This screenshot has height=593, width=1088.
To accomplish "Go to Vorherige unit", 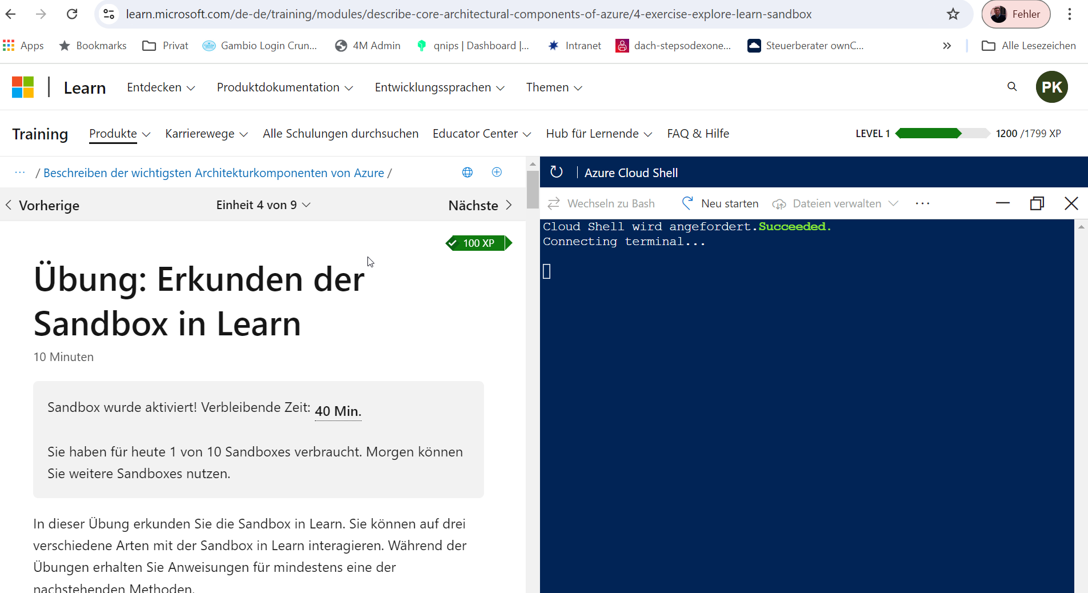I will point(42,205).
